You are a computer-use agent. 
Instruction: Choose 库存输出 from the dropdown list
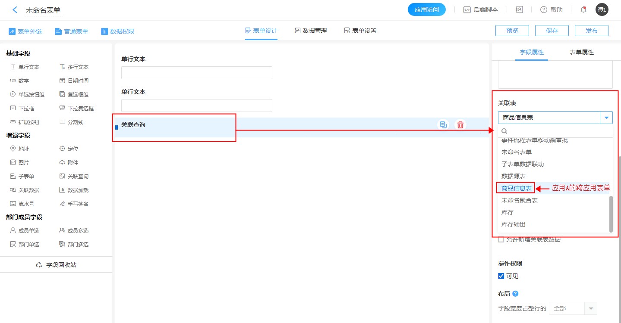(514, 224)
